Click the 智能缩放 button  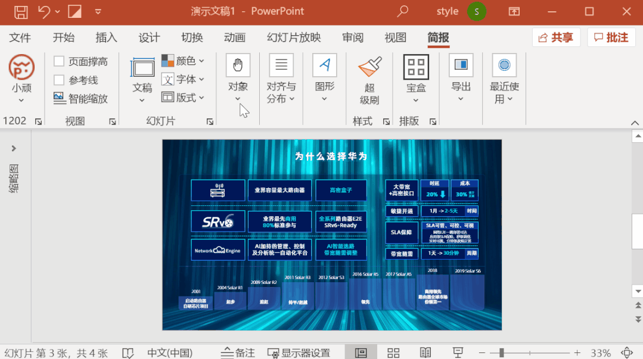click(81, 98)
